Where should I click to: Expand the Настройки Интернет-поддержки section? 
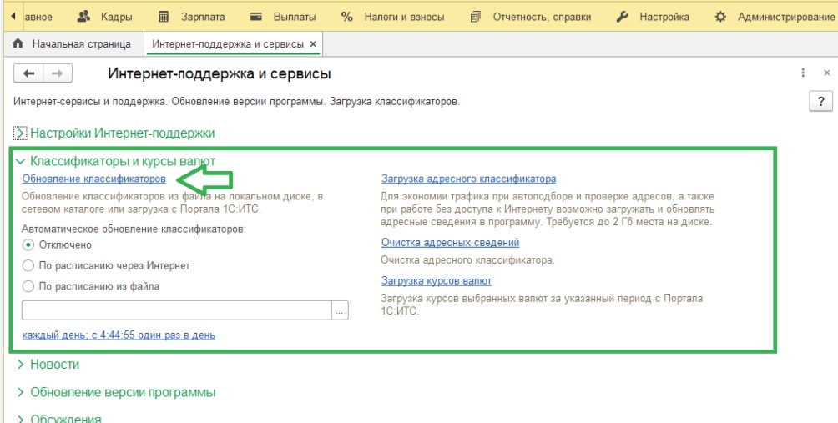21,133
